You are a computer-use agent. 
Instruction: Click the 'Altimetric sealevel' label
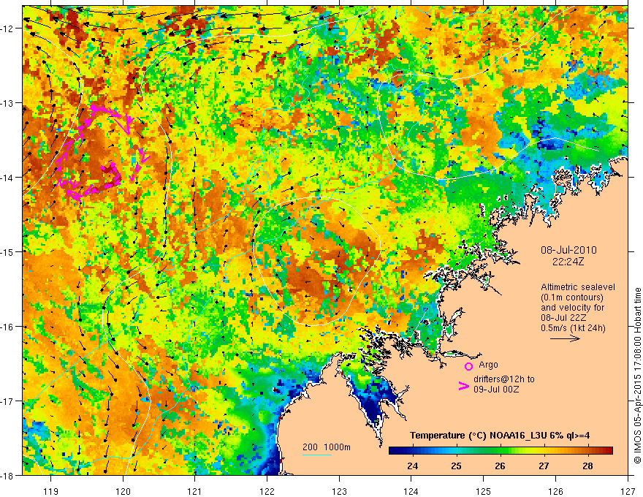tap(578, 287)
